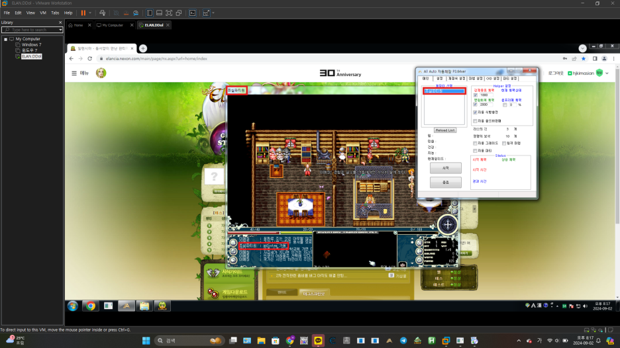Send Ctrl+Alt+Del to the VM
This screenshot has height=348, width=620.
(103, 13)
